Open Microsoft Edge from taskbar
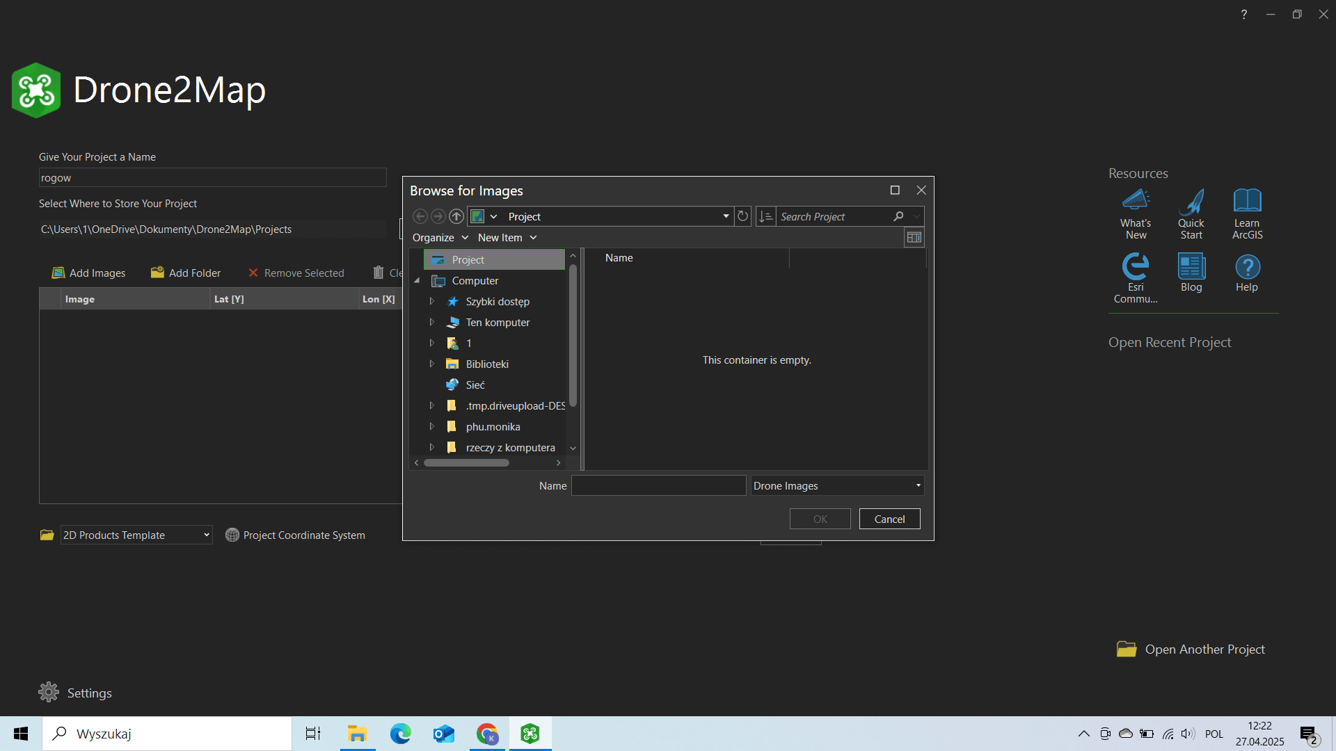 pos(401,734)
